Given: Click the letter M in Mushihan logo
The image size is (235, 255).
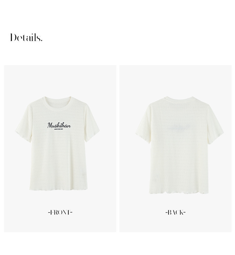Looking at the screenshot, I should coord(50,125).
